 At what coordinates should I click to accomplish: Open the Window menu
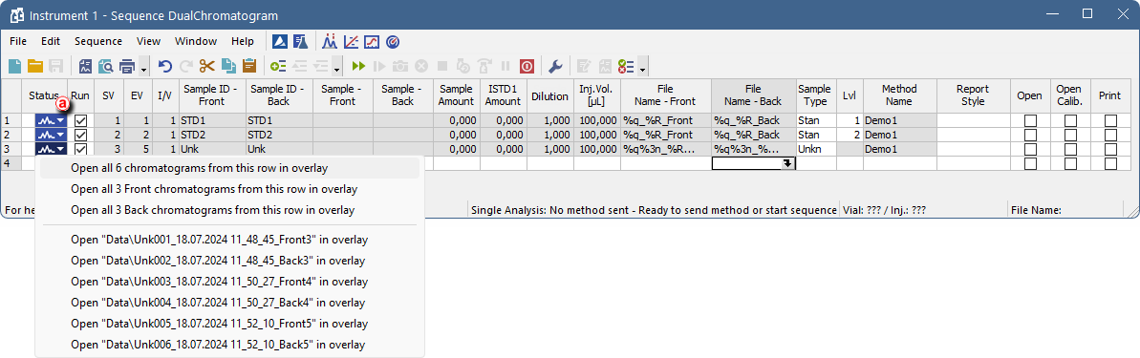click(196, 41)
